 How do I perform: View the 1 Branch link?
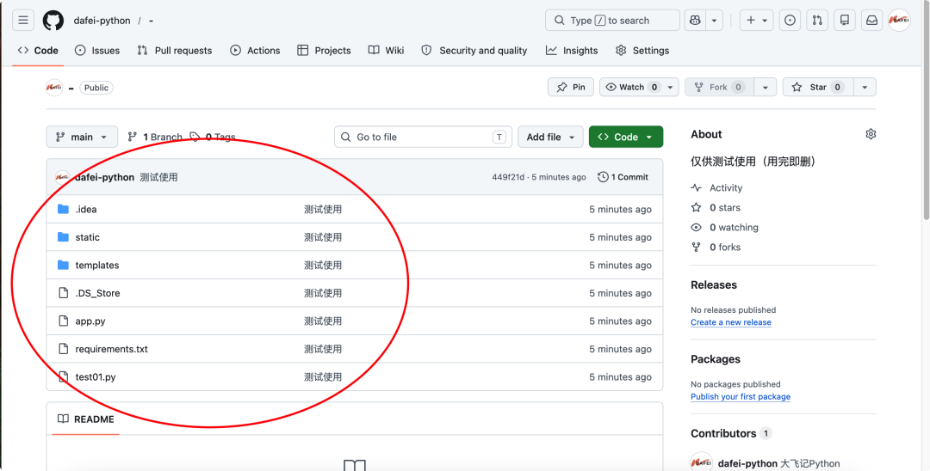[x=155, y=137]
